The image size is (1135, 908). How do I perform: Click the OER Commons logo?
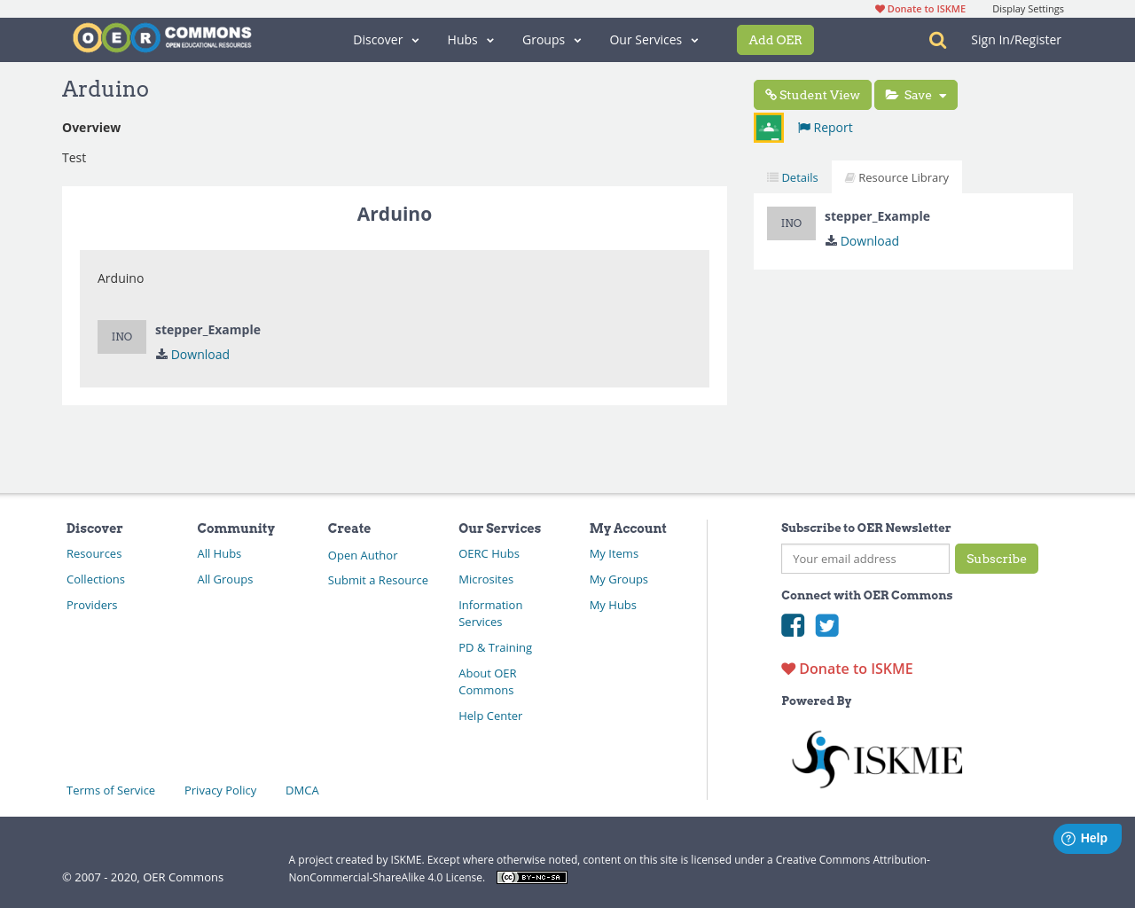(x=162, y=38)
